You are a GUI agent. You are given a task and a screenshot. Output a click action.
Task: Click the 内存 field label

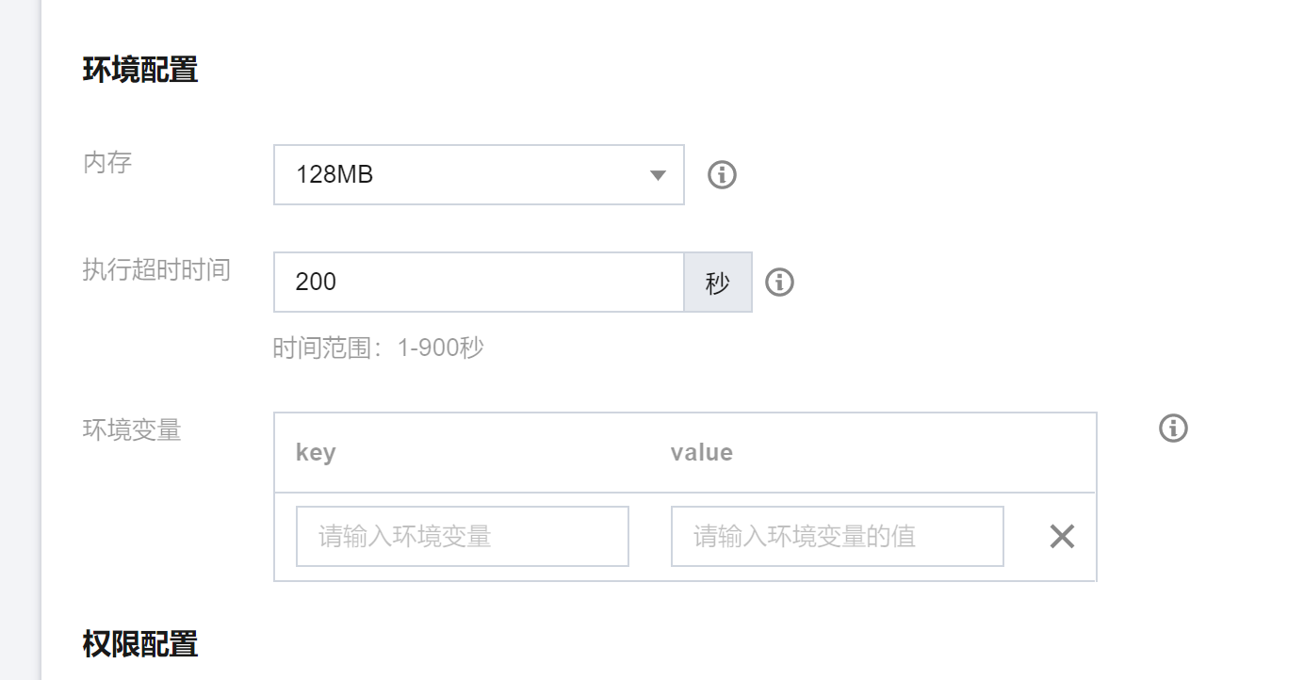click(x=107, y=163)
